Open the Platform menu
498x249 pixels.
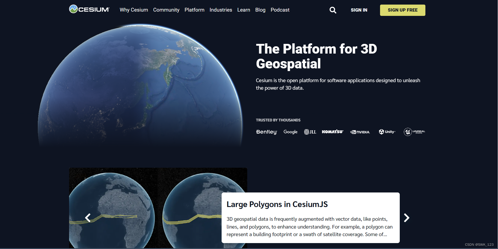[194, 10]
